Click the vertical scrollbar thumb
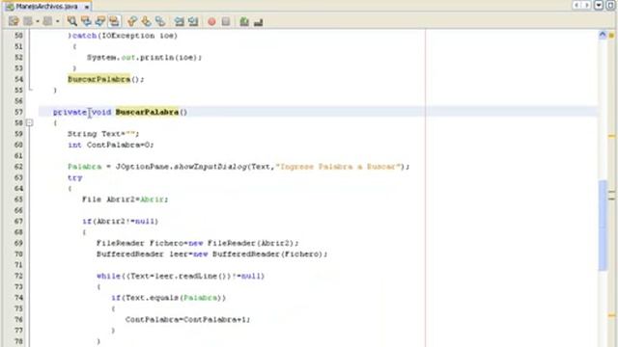Image resolution: width=618 pixels, height=347 pixels. pos(603,226)
